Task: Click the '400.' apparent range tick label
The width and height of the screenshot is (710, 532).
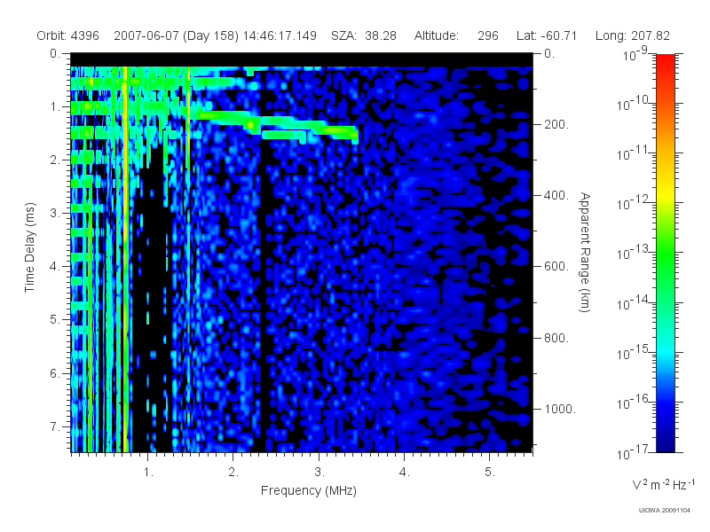Action: coord(556,195)
